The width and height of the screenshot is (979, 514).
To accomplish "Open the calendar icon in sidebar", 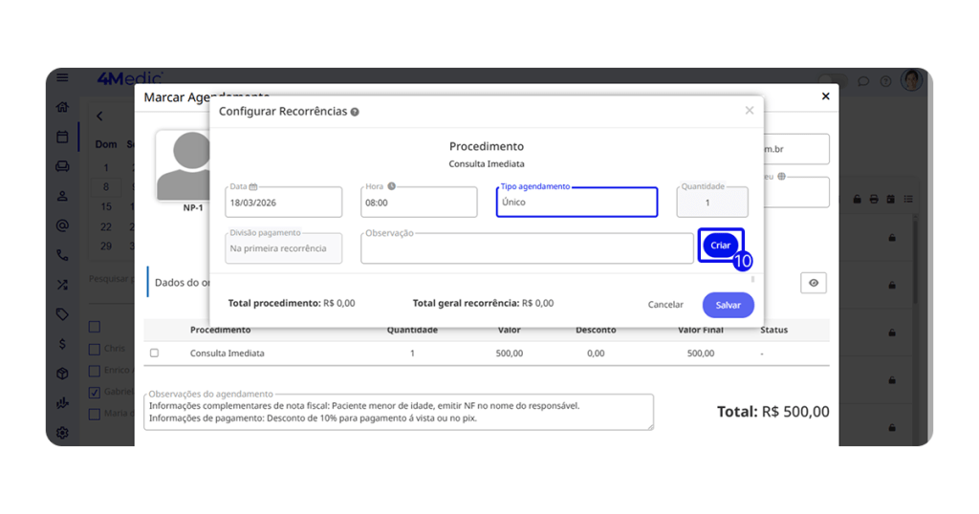I will coord(62,137).
